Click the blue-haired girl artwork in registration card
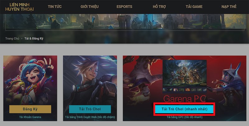 [30, 80]
